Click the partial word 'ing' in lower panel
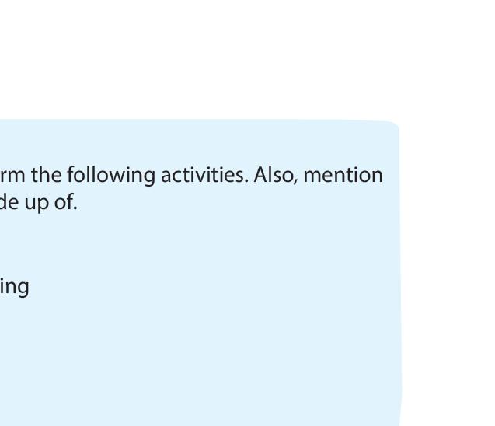Viewport: 495px width, 426px height. coord(15,288)
